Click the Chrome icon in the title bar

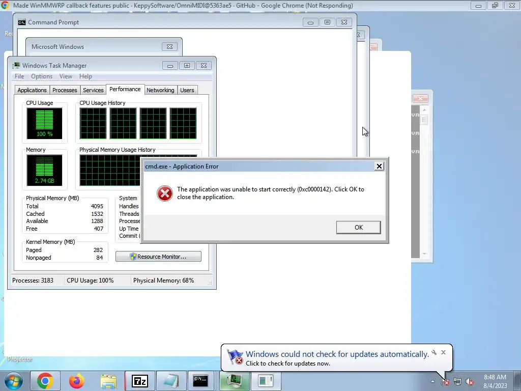tap(5, 5)
